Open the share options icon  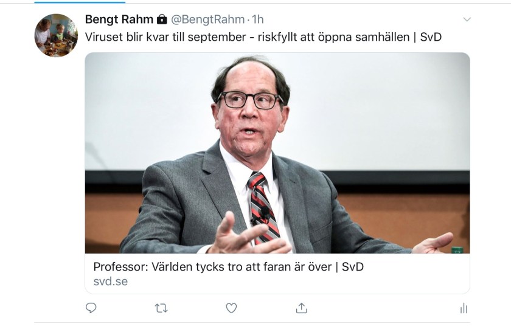[x=301, y=308]
